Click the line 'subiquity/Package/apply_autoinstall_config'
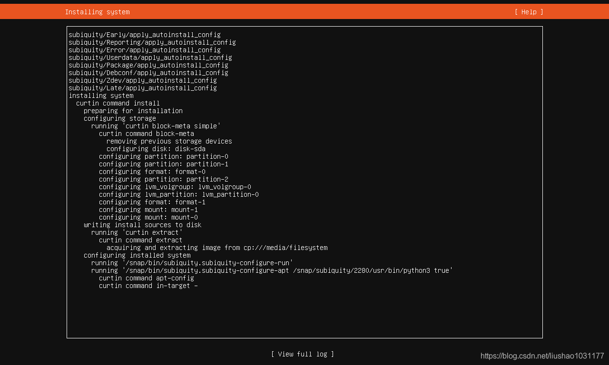609x365 pixels. [148, 65]
